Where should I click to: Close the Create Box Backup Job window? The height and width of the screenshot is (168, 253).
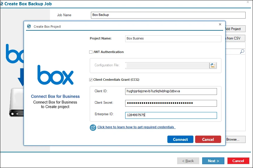248,2
